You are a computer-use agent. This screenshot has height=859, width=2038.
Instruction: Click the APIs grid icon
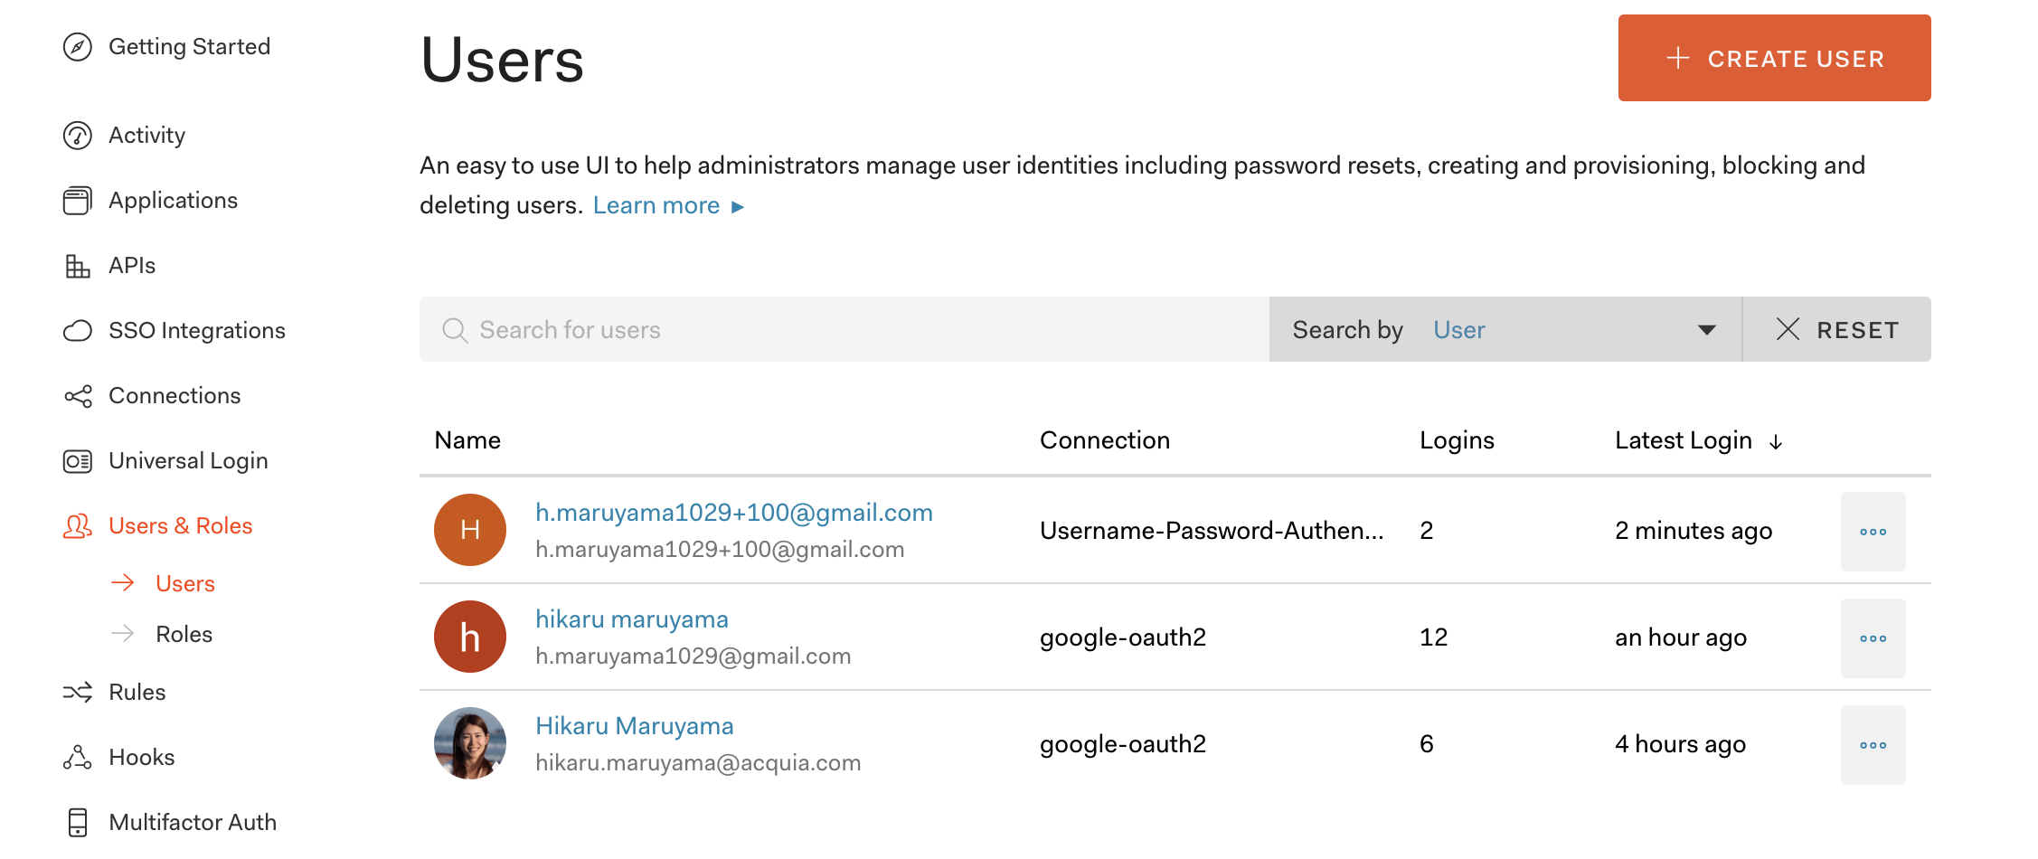click(78, 266)
